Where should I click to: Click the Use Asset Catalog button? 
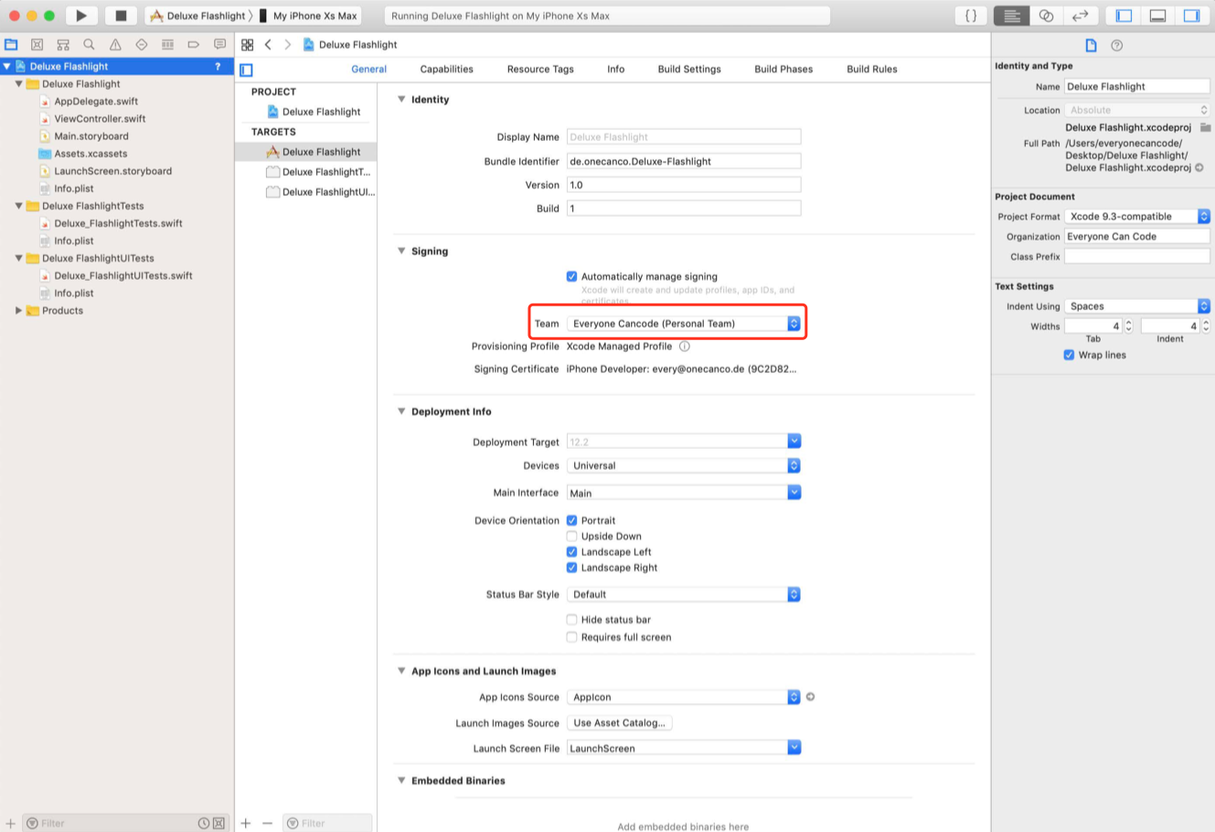point(620,722)
